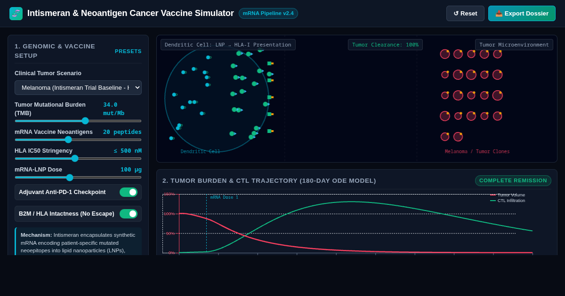565x296 pixels.
Task: Click the DNA app logo icon
Action: [16, 14]
